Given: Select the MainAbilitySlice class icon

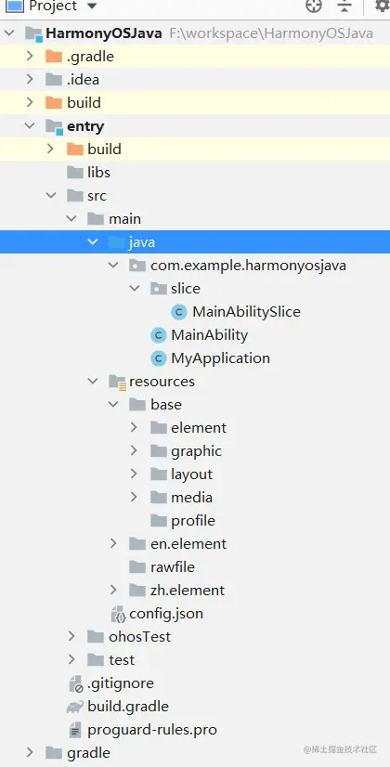Looking at the screenshot, I should [x=179, y=312].
